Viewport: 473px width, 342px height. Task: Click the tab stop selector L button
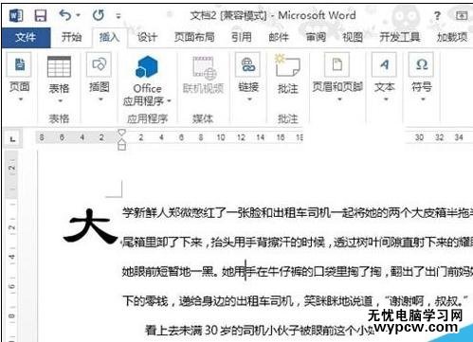click(x=12, y=138)
